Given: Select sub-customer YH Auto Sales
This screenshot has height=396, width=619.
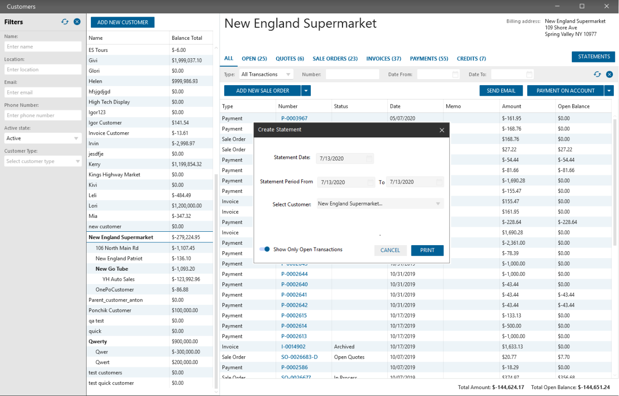Looking at the screenshot, I should 150,279.
